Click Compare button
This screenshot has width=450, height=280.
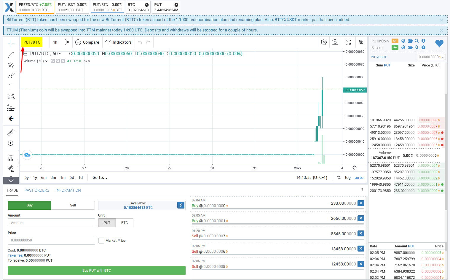click(x=87, y=42)
